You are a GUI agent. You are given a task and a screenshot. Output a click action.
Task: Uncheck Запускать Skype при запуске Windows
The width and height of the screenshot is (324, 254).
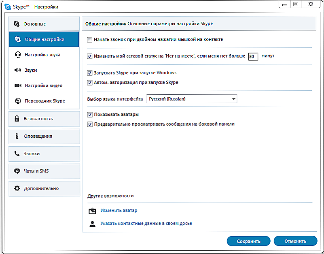pos(89,73)
